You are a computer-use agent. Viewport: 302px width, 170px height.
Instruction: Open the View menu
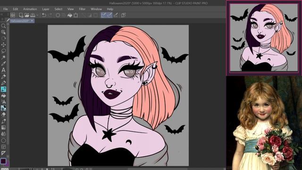tap(70, 9)
